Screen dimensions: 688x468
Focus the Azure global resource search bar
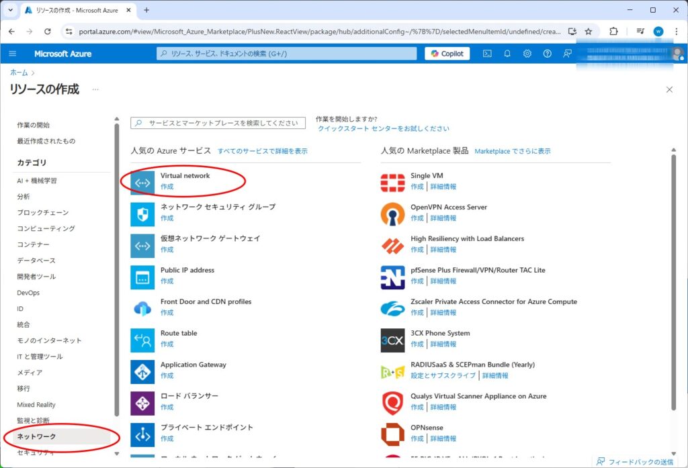click(x=286, y=54)
